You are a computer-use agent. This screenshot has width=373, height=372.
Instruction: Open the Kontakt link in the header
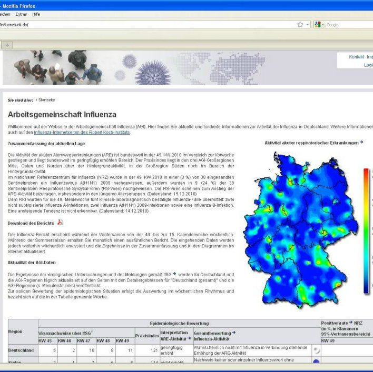(356, 57)
